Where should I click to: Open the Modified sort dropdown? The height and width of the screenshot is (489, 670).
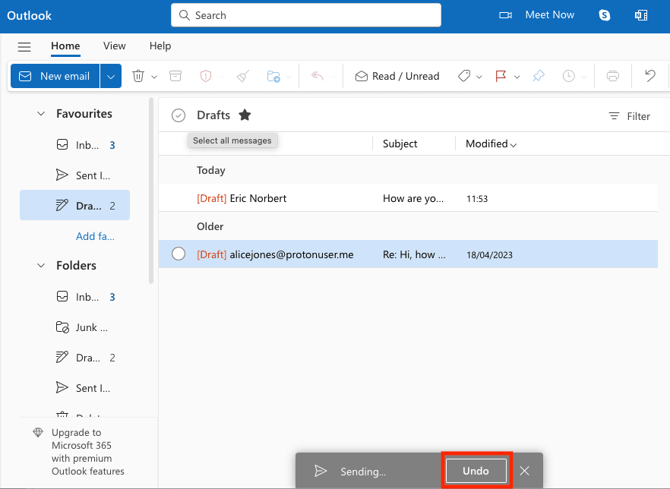[489, 144]
